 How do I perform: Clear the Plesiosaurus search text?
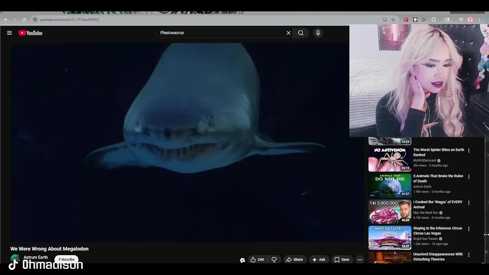point(288,33)
